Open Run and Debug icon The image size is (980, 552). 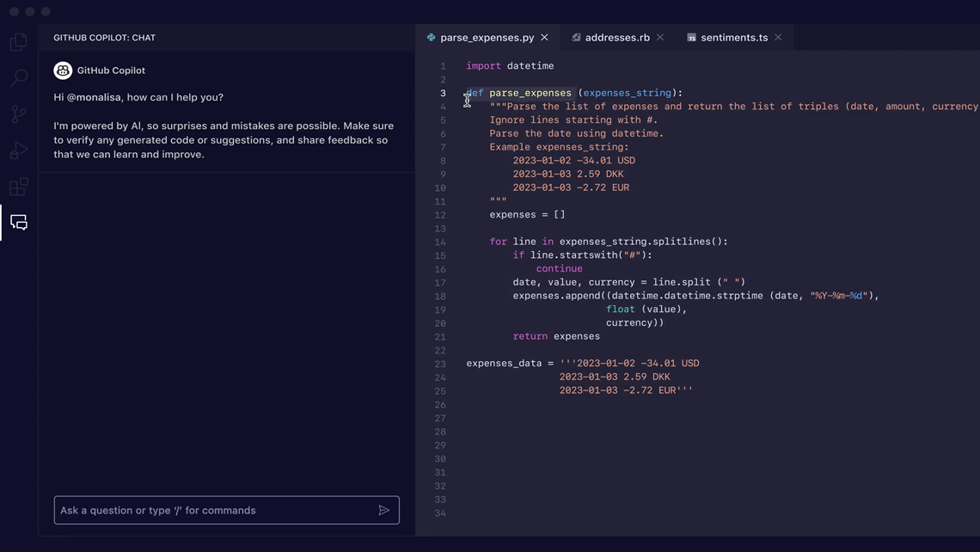pyautogui.click(x=19, y=150)
